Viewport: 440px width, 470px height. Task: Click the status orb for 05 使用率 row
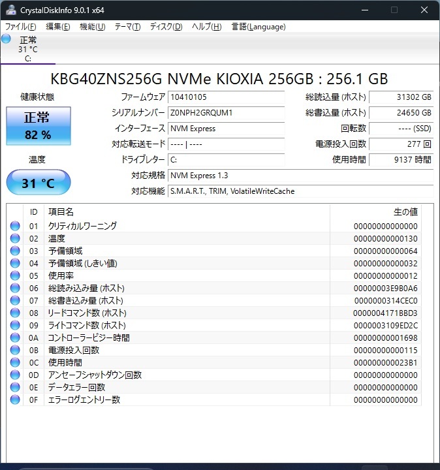15,275
